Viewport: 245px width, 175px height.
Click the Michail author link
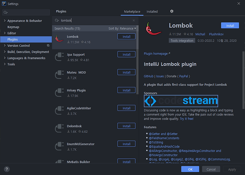(x=200, y=34)
